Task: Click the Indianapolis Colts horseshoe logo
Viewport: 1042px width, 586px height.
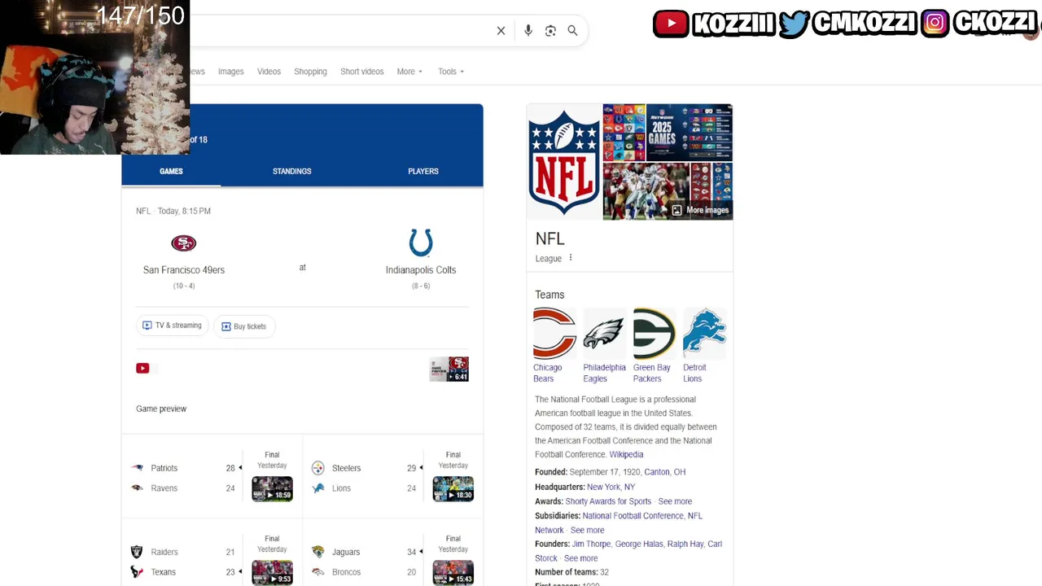Action: click(421, 243)
